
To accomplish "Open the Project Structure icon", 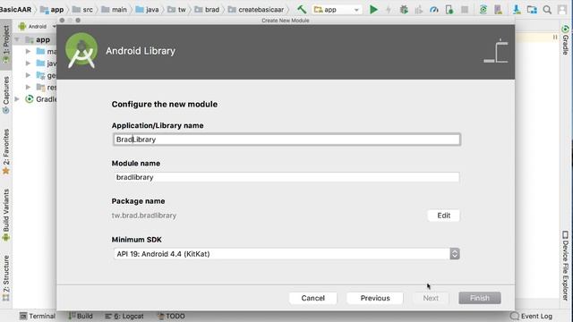I will (532, 10).
